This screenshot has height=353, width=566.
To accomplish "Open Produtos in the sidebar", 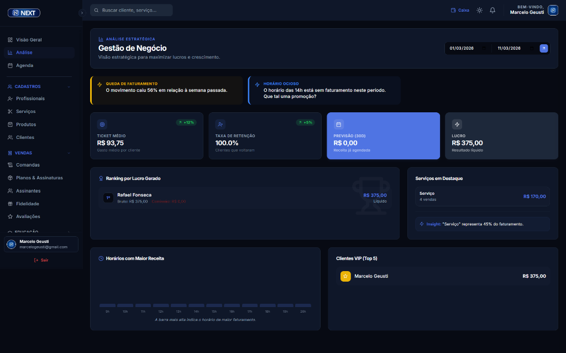I will pos(39,124).
